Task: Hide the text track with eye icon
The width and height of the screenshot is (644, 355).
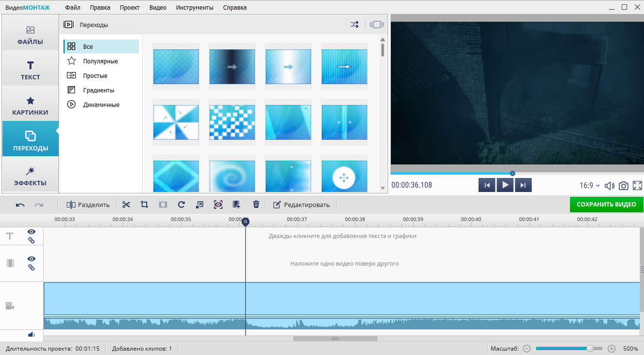Action: (31, 232)
